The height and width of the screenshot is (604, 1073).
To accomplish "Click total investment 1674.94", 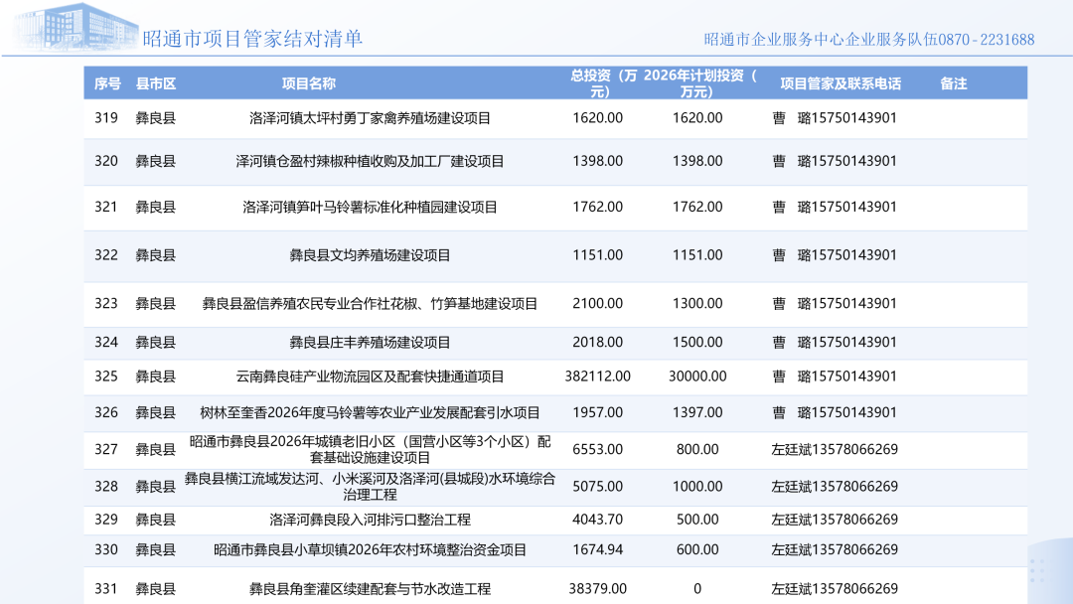I will pyautogui.click(x=597, y=549).
